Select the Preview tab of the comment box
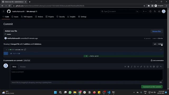 pos(23,67)
